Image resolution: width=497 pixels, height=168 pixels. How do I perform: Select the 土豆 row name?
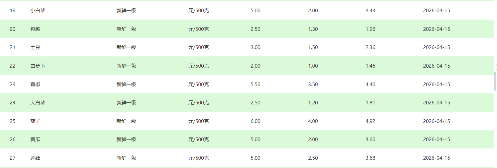[35, 47]
